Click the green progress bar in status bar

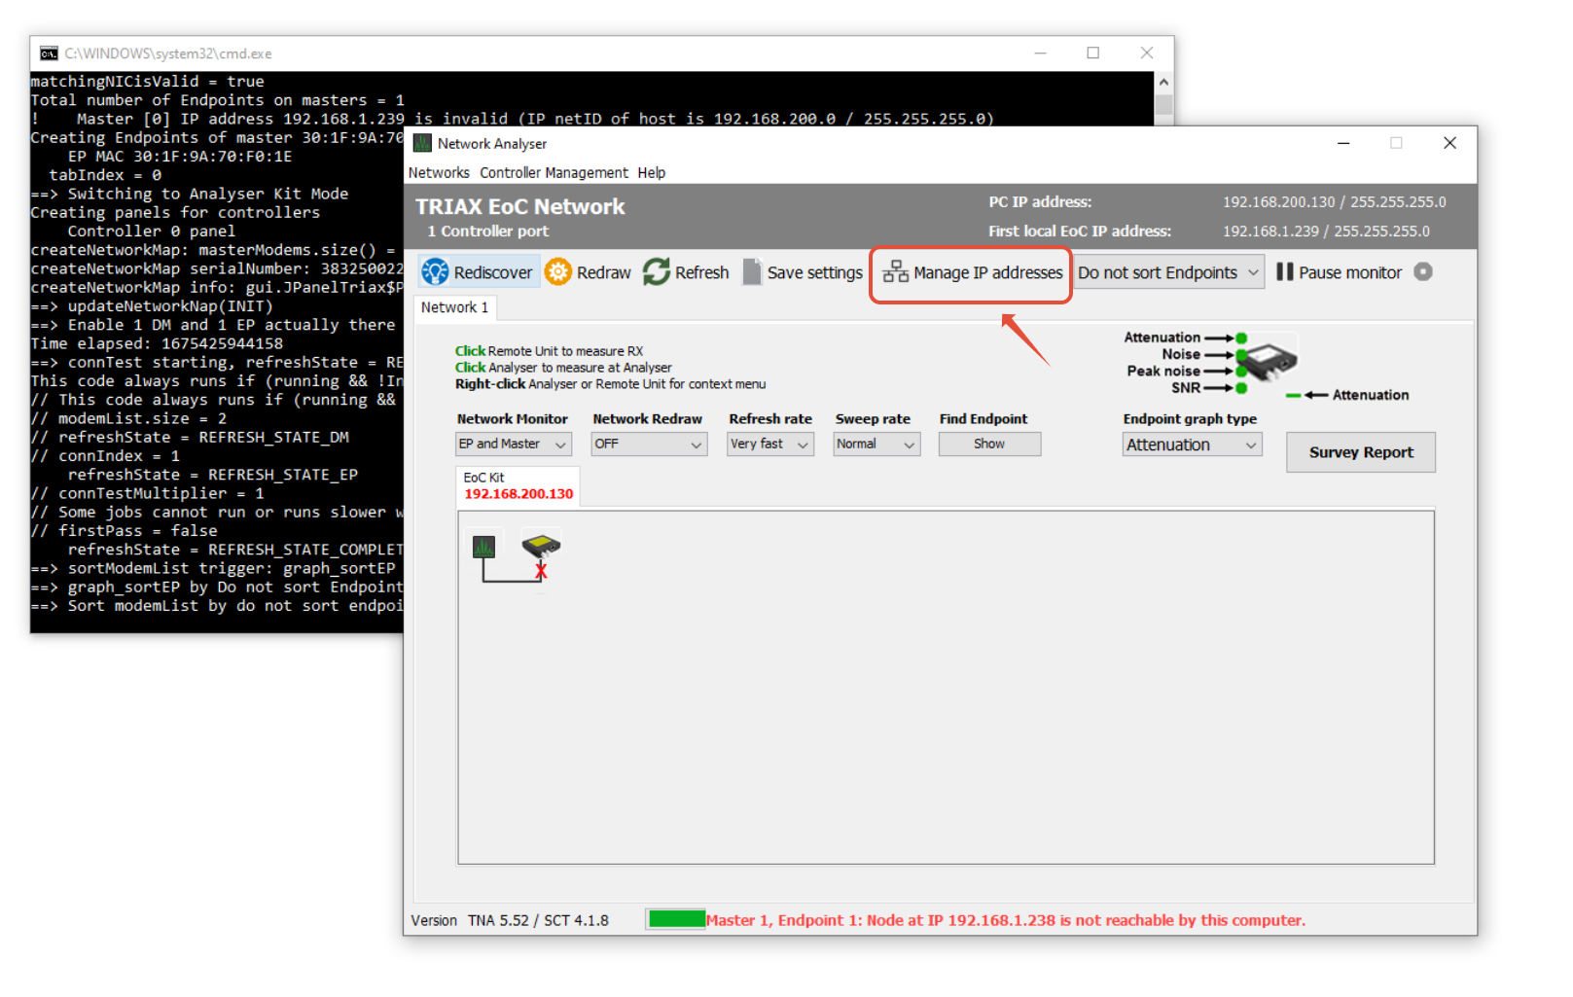coord(677,919)
